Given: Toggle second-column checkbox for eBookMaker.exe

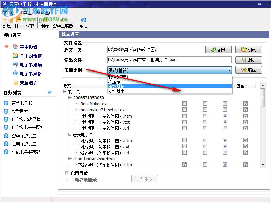Looking at the screenshot, I should pos(205,104).
